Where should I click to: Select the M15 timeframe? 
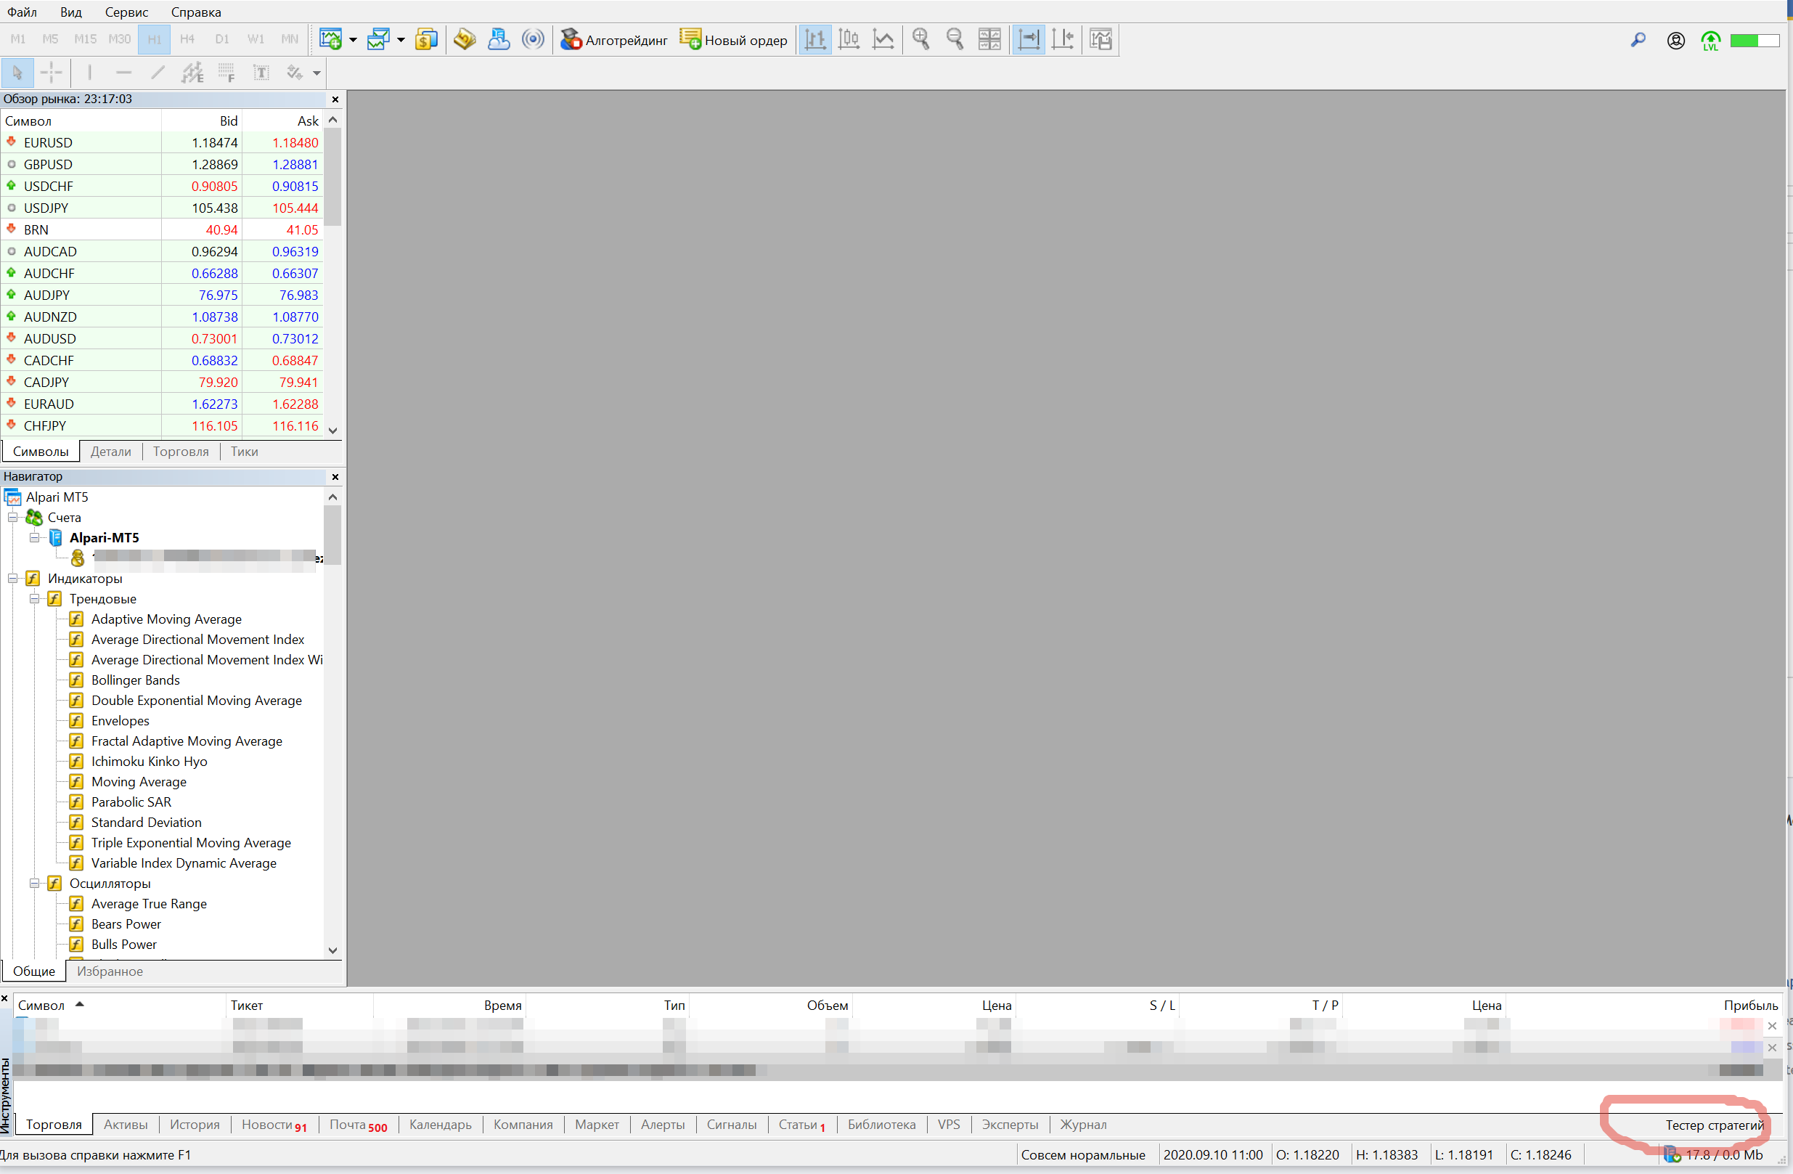(x=85, y=39)
